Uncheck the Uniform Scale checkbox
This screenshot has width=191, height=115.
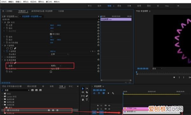(51, 34)
